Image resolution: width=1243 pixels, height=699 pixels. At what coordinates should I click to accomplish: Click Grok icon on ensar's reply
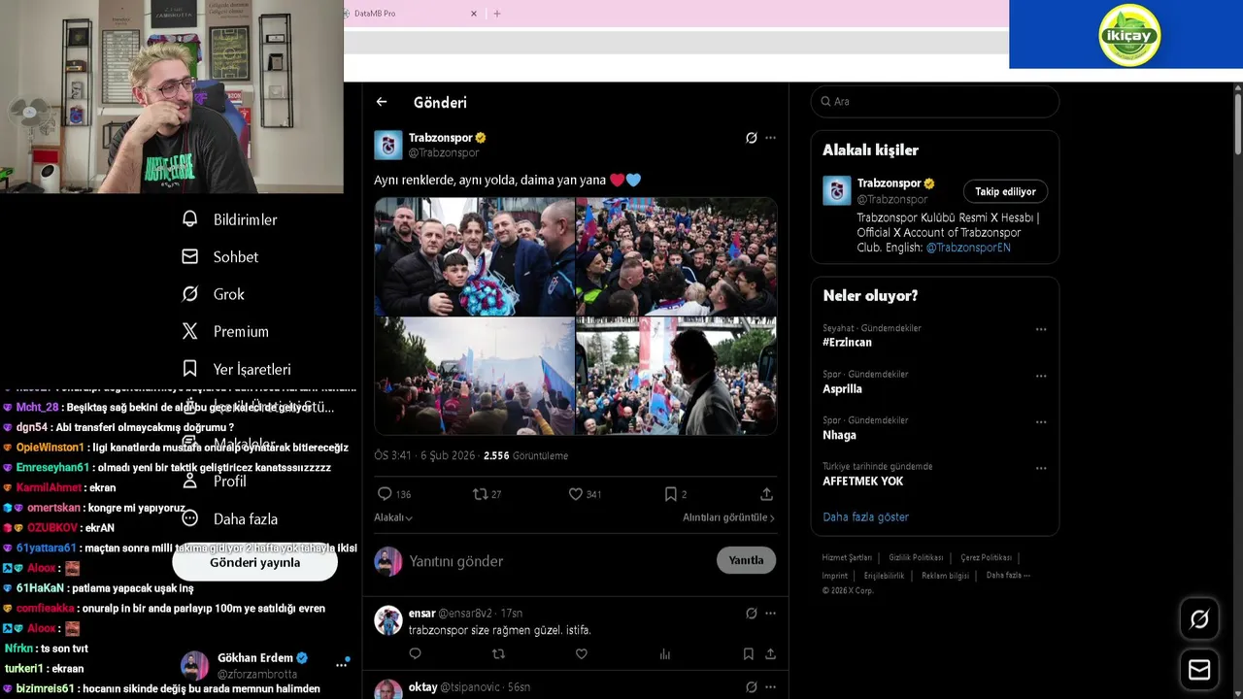751,614
